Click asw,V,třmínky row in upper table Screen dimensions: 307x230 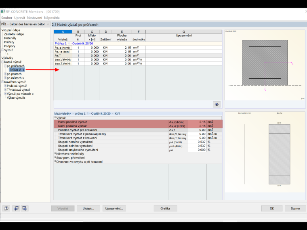click(138, 60)
